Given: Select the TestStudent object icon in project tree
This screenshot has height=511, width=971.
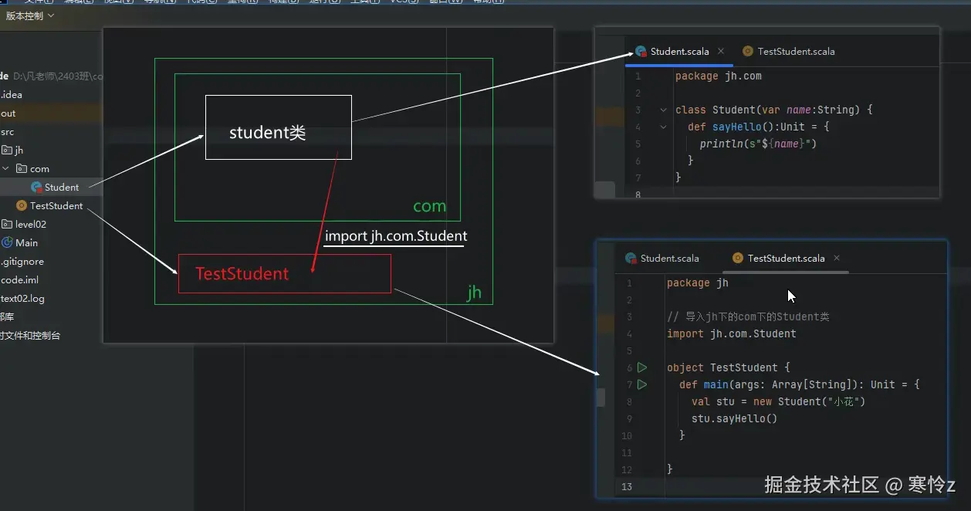Looking at the screenshot, I should [22, 206].
